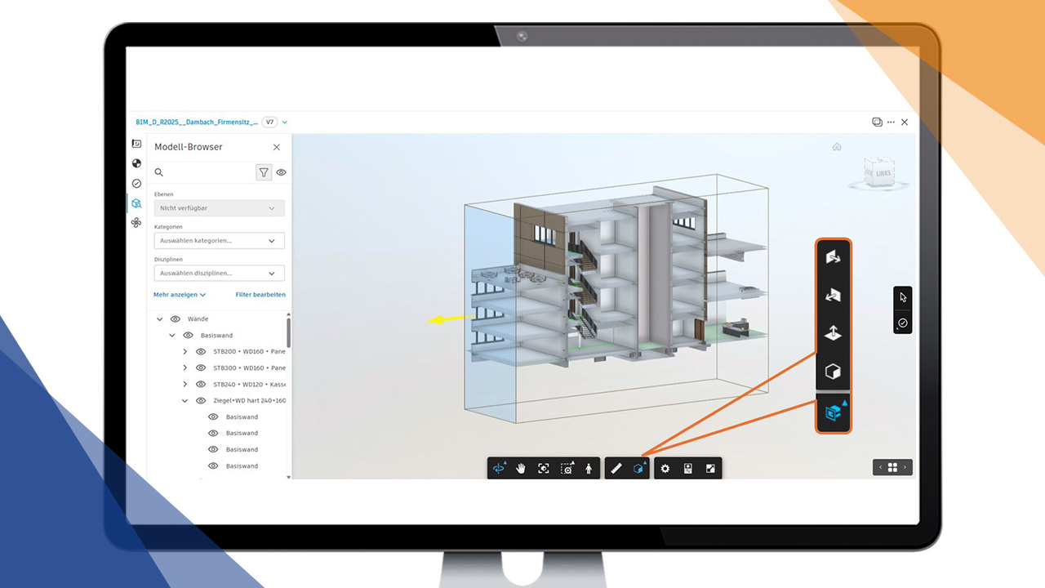
Task: Hide the Ziegel+WD hart 240+160 type
Action: pyautogui.click(x=201, y=401)
